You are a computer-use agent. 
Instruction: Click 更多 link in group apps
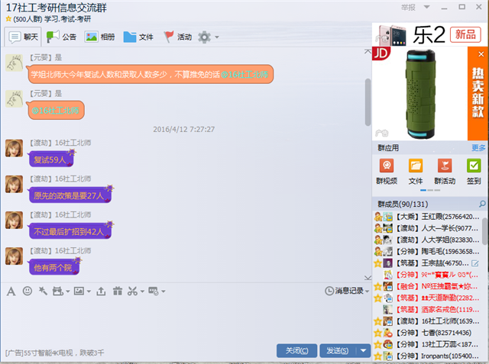[x=478, y=147]
